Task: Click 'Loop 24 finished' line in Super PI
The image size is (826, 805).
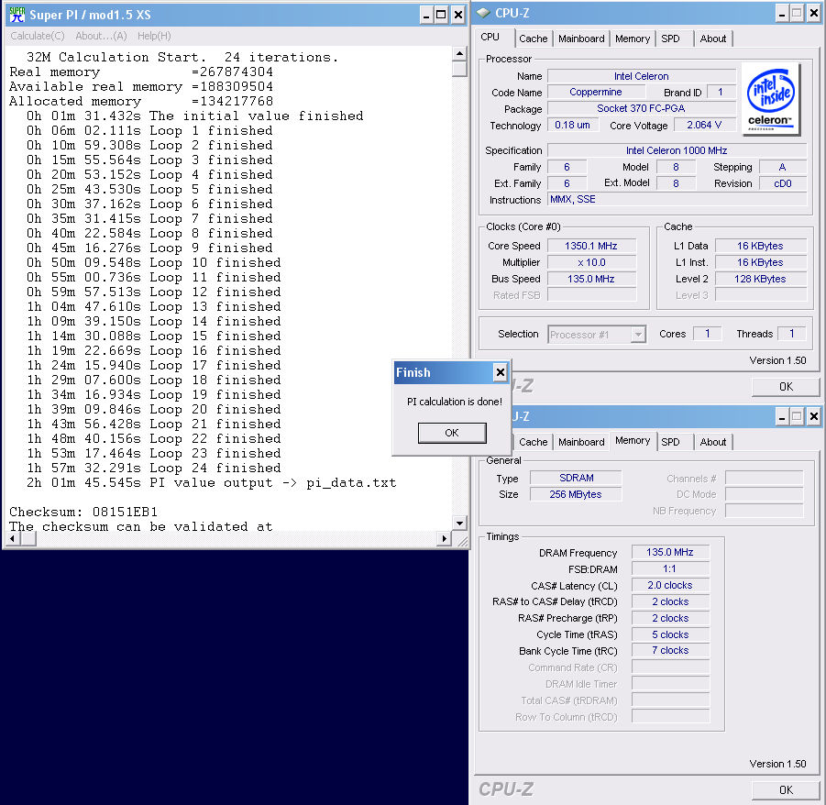Action: click(154, 468)
